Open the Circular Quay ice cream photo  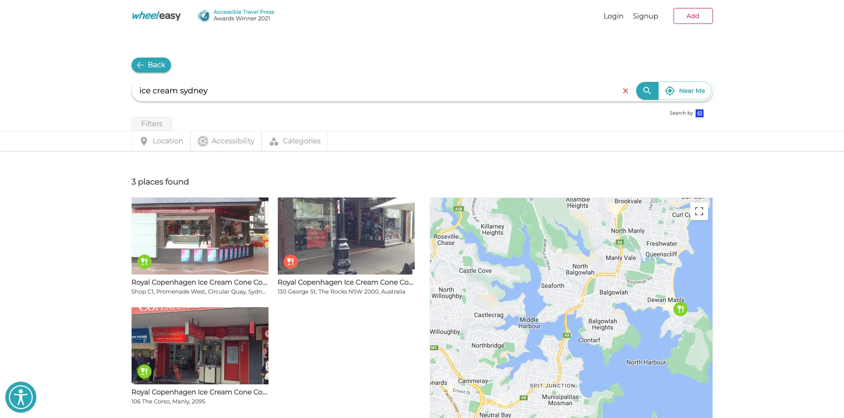(200, 236)
